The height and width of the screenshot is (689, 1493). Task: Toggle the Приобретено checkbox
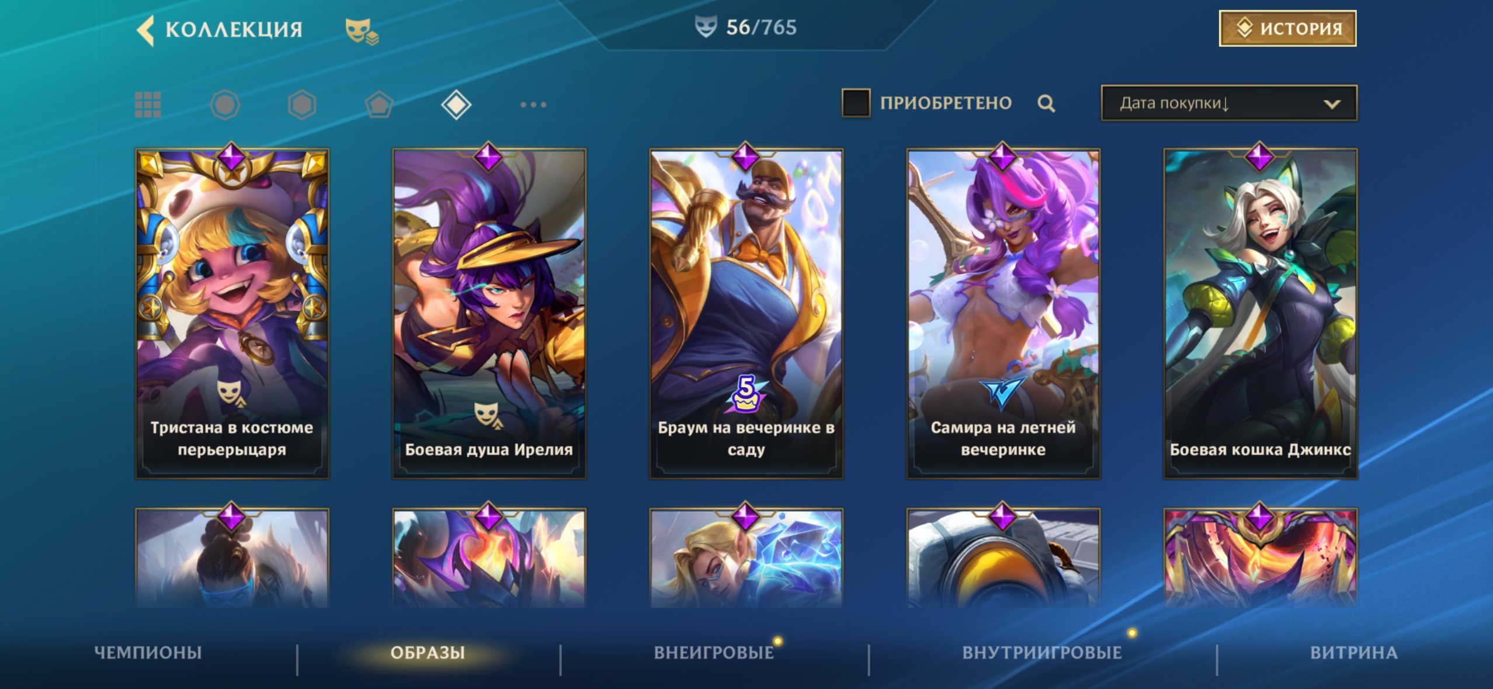click(x=856, y=103)
